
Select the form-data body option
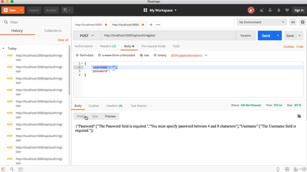(x=77, y=55)
